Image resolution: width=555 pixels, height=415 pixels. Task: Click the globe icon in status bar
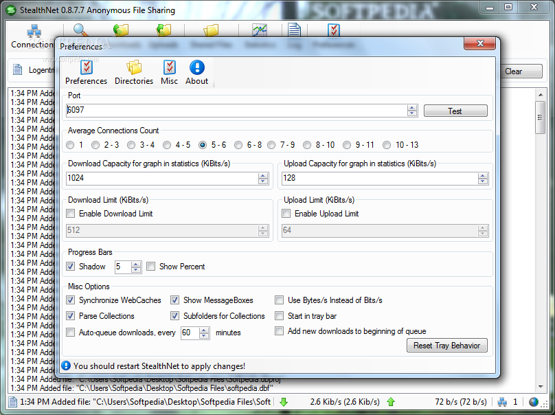pos(534,402)
